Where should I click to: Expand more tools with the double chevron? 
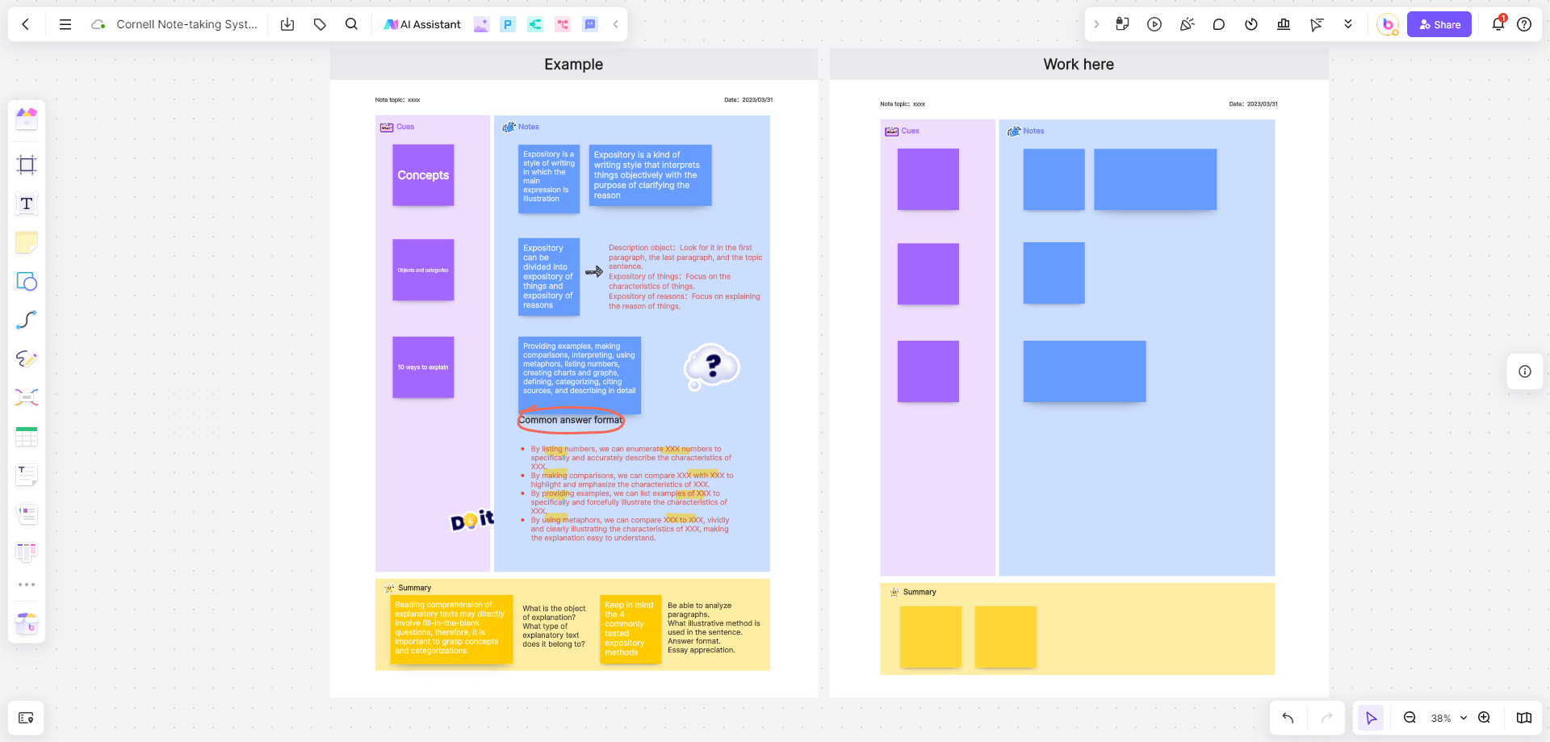(x=1348, y=24)
